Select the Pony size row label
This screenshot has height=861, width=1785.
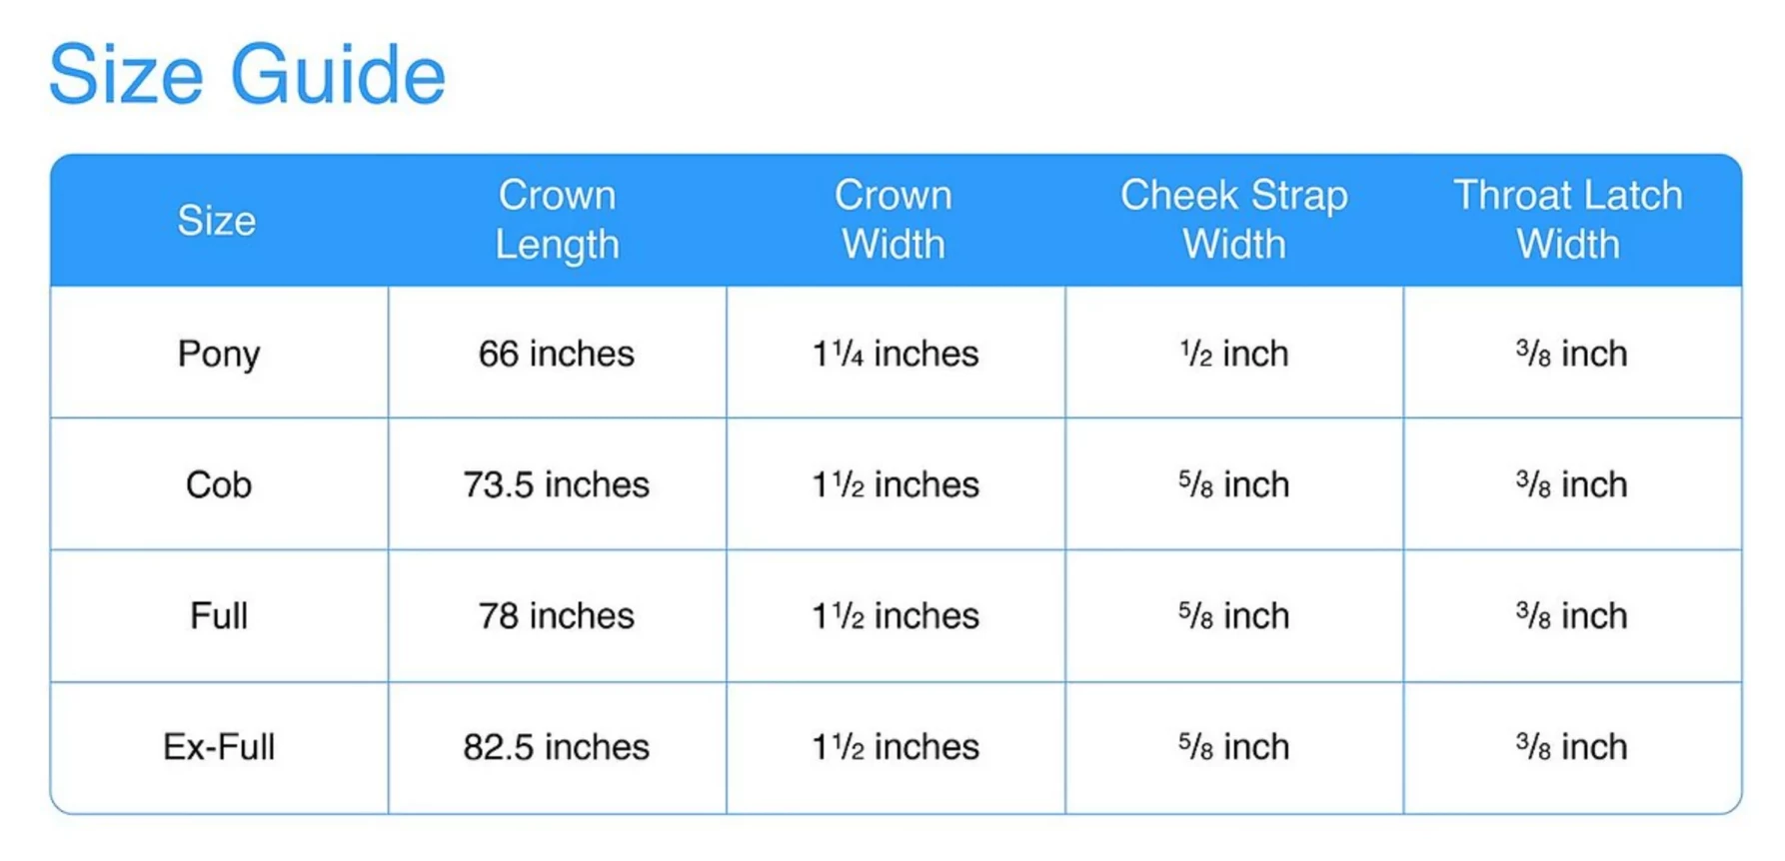[219, 354]
